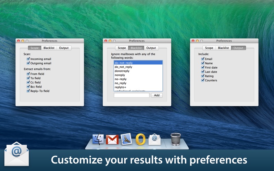Select Scope tab in right Preferences window
The width and height of the screenshot is (274, 171).
click(x=209, y=48)
